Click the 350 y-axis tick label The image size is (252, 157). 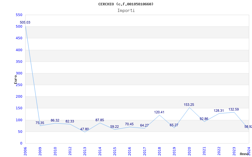tap(19, 62)
